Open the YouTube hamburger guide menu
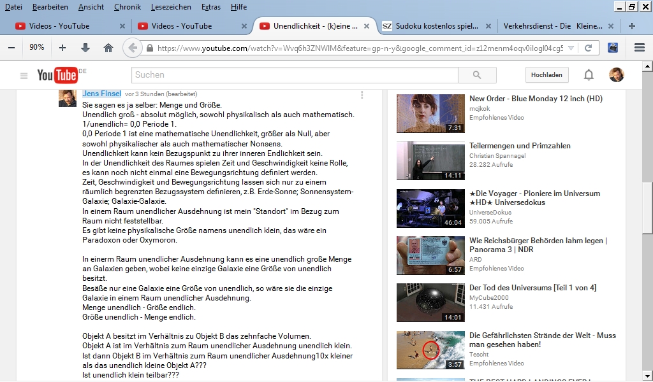Image resolution: width=653 pixels, height=382 pixels. pos(24,76)
